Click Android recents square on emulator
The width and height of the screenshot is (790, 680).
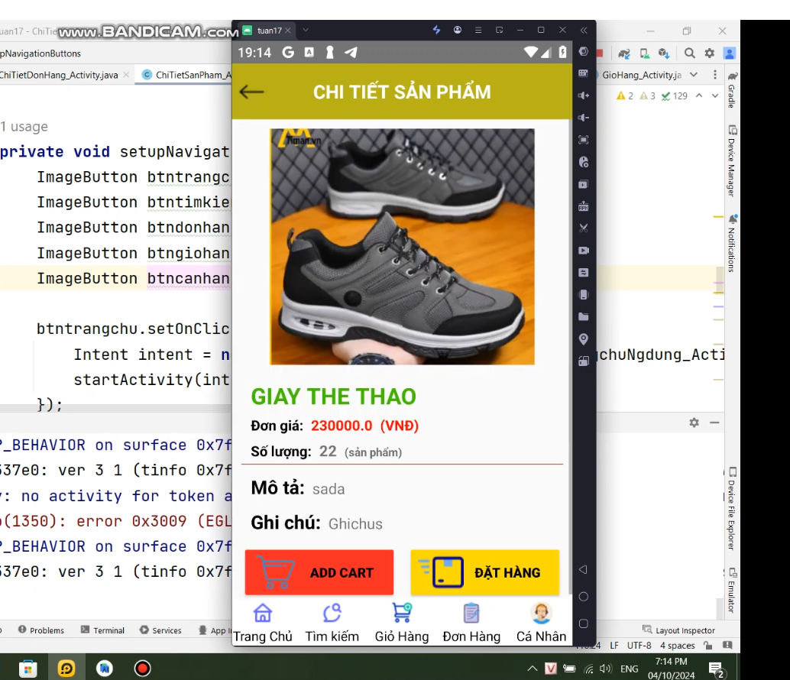point(584,623)
